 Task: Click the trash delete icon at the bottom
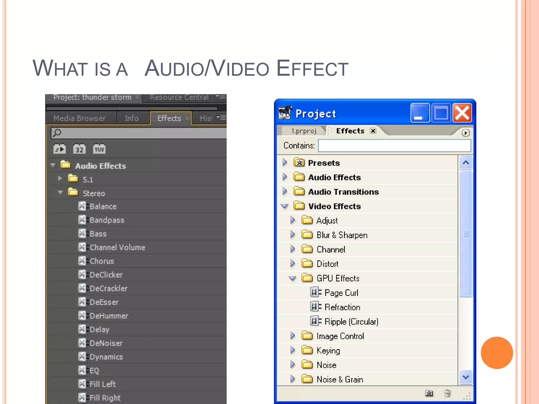pyautogui.click(x=447, y=393)
